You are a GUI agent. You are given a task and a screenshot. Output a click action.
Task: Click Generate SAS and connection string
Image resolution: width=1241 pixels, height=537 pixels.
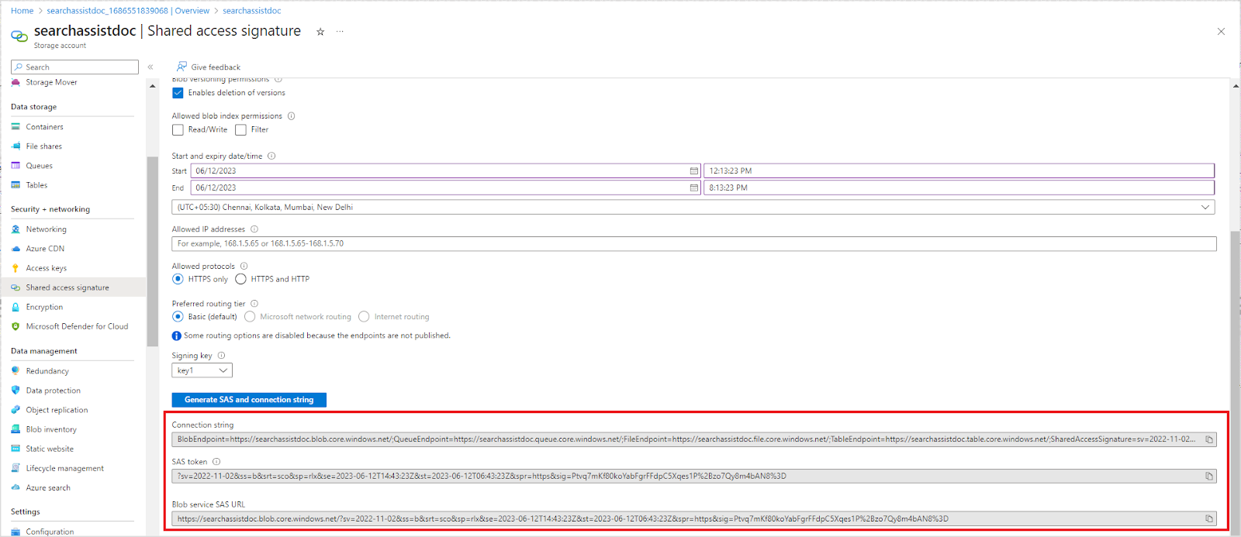pos(249,400)
